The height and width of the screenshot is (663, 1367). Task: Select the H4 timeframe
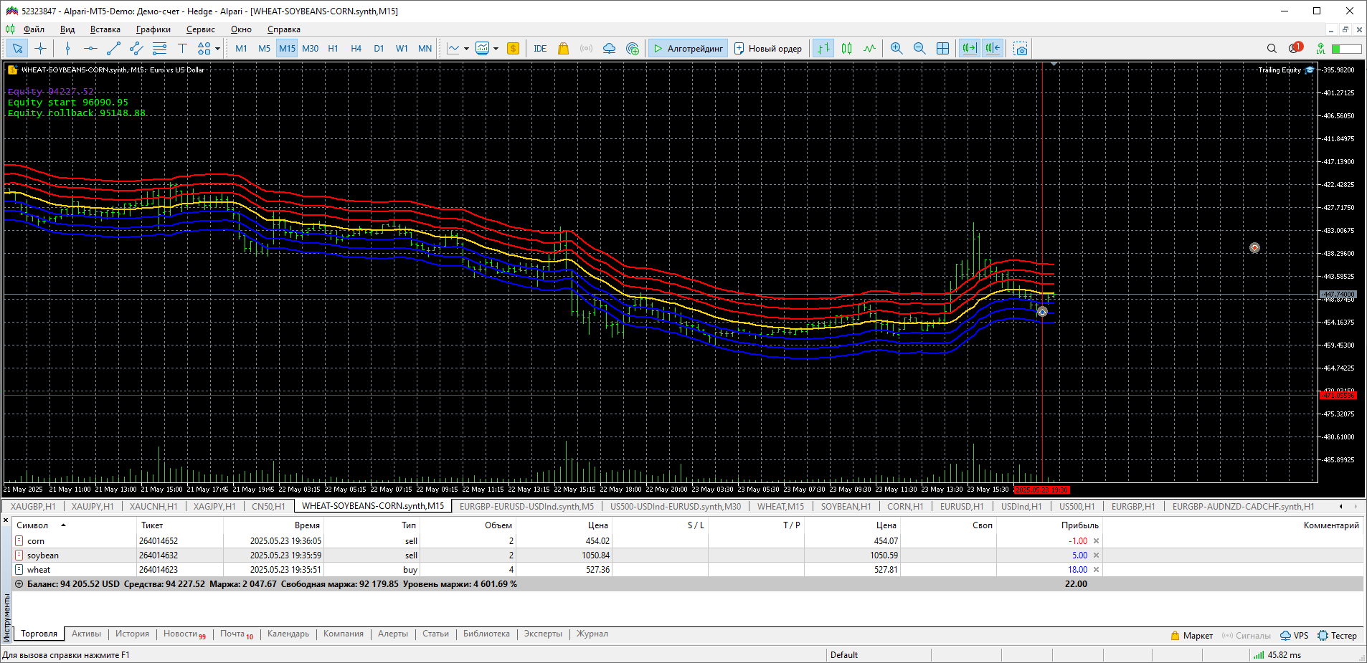(356, 49)
